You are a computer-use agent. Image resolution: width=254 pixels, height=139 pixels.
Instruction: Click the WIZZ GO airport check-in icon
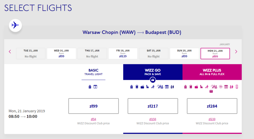(160, 87)
